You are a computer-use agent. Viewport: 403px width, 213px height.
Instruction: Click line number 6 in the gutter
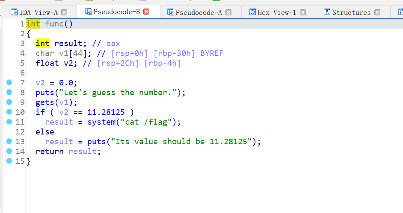tap(22, 73)
